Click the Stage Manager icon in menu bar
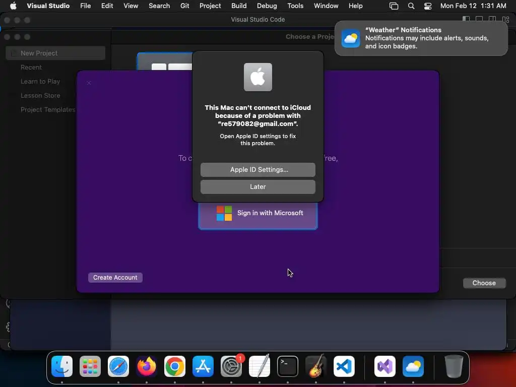This screenshot has height=387, width=516. click(x=394, y=6)
